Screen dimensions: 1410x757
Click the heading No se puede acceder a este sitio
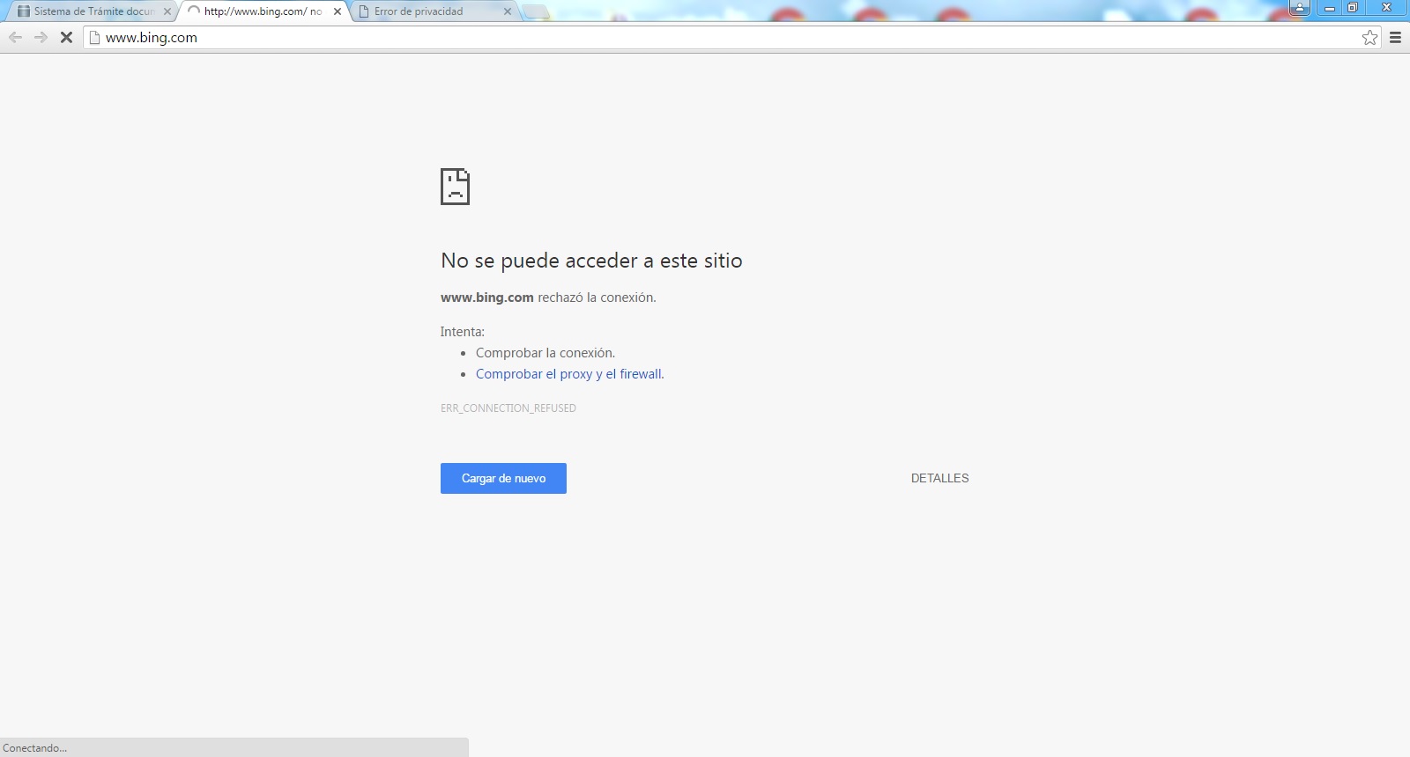(591, 261)
